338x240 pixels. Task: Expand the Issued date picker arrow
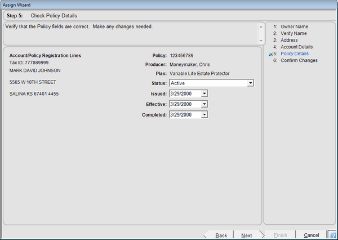[204, 94]
